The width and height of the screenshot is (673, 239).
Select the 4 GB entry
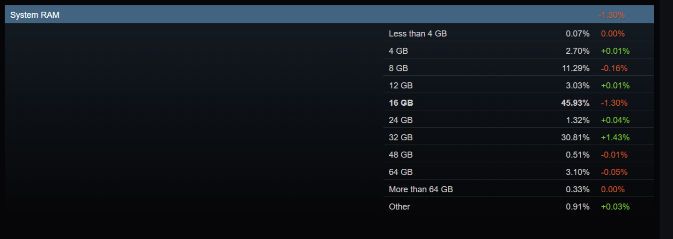coord(399,51)
